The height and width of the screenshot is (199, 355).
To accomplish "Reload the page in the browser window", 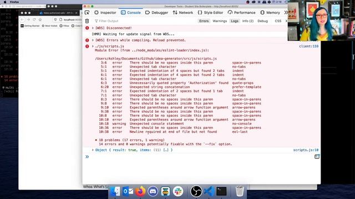I will point(34,20).
